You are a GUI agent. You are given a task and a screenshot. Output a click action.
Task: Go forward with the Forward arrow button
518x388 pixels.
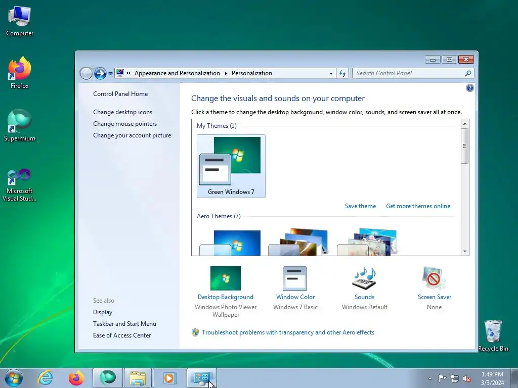click(100, 73)
